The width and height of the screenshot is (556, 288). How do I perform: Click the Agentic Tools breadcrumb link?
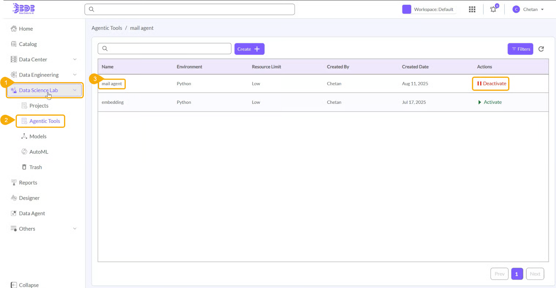(x=107, y=28)
